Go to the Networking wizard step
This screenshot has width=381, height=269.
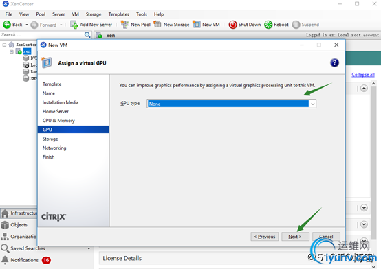[54, 148]
